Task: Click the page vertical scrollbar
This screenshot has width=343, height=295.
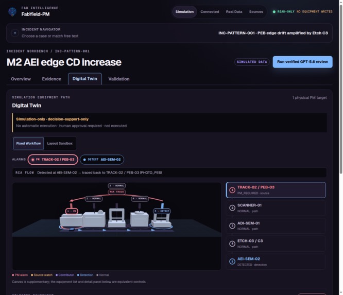Action: 340,90
